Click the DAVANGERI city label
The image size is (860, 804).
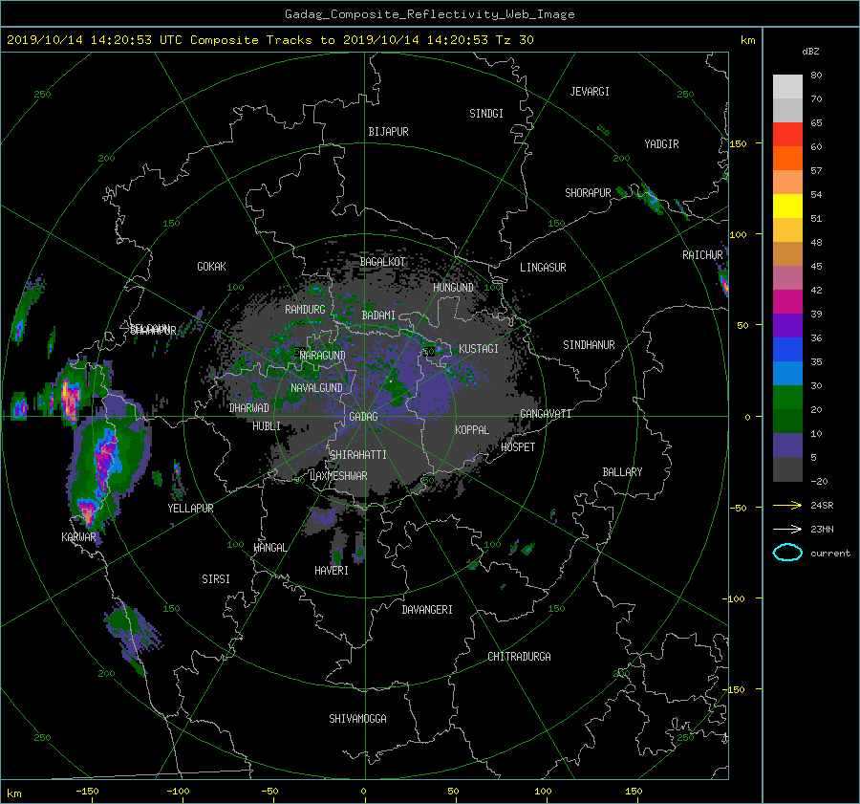(x=427, y=610)
